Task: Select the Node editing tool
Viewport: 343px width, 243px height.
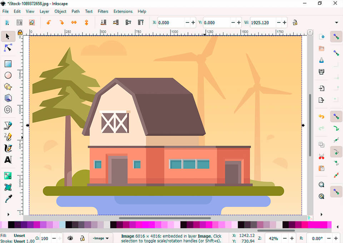Action: (8, 47)
